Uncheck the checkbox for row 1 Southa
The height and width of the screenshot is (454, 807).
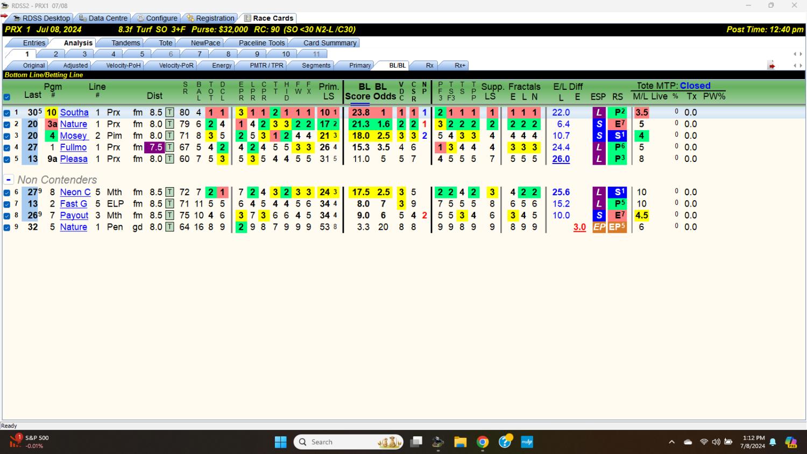[7, 113]
